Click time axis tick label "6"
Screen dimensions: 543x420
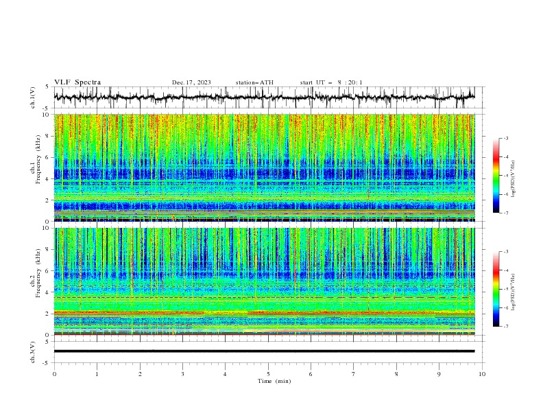click(311, 374)
